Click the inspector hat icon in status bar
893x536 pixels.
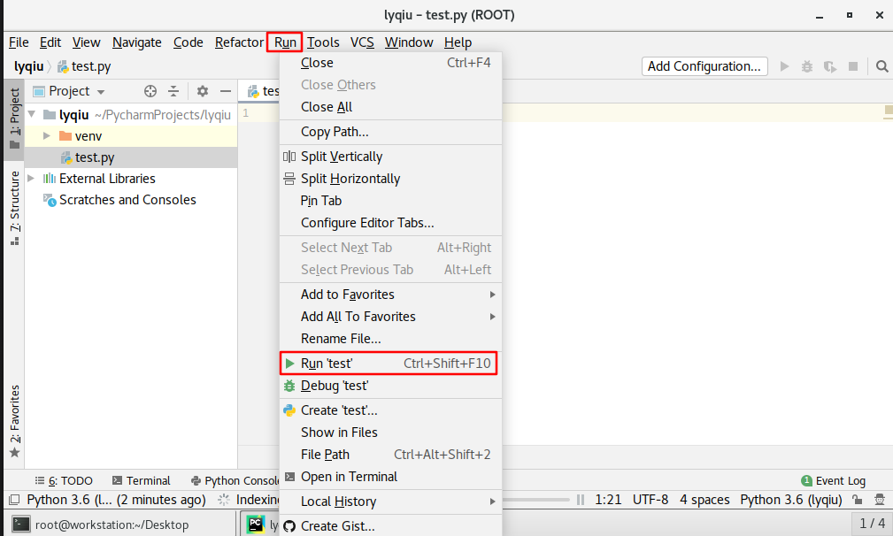tap(880, 500)
